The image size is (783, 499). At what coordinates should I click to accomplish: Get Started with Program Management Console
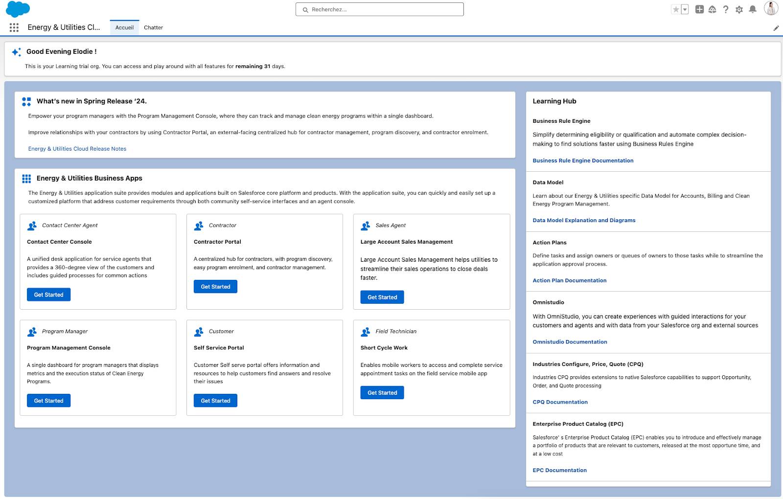click(x=49, y=401)
